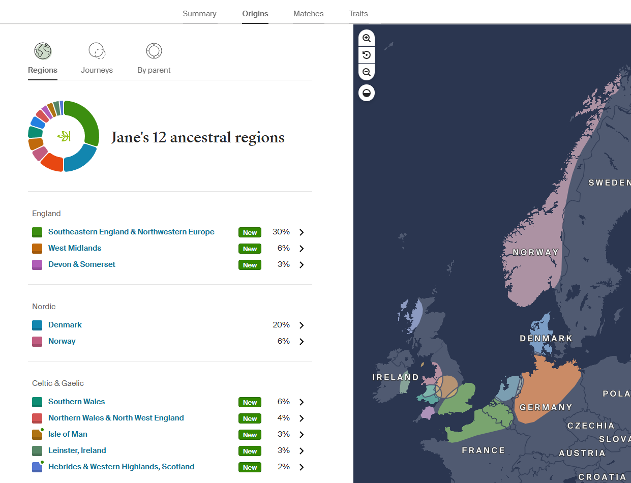Open the Journeys circle icon
Screen dimensions: 631x483
click(97, 51)
